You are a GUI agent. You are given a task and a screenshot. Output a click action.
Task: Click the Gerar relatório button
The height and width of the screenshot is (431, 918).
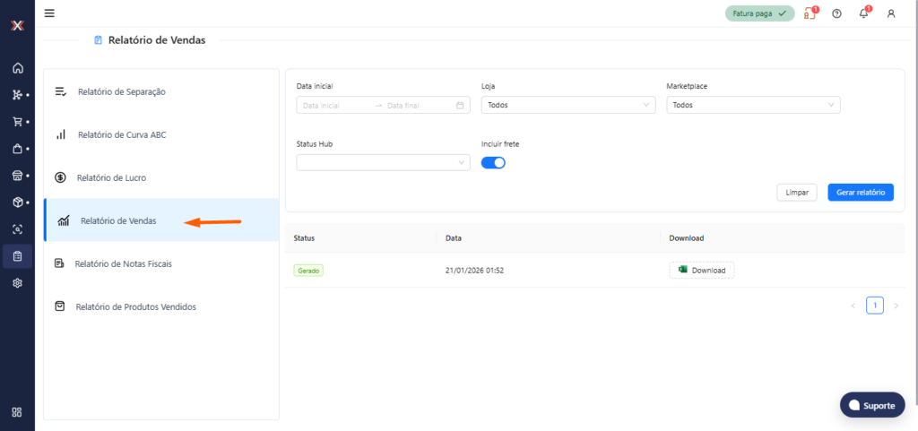coord(860,193)
